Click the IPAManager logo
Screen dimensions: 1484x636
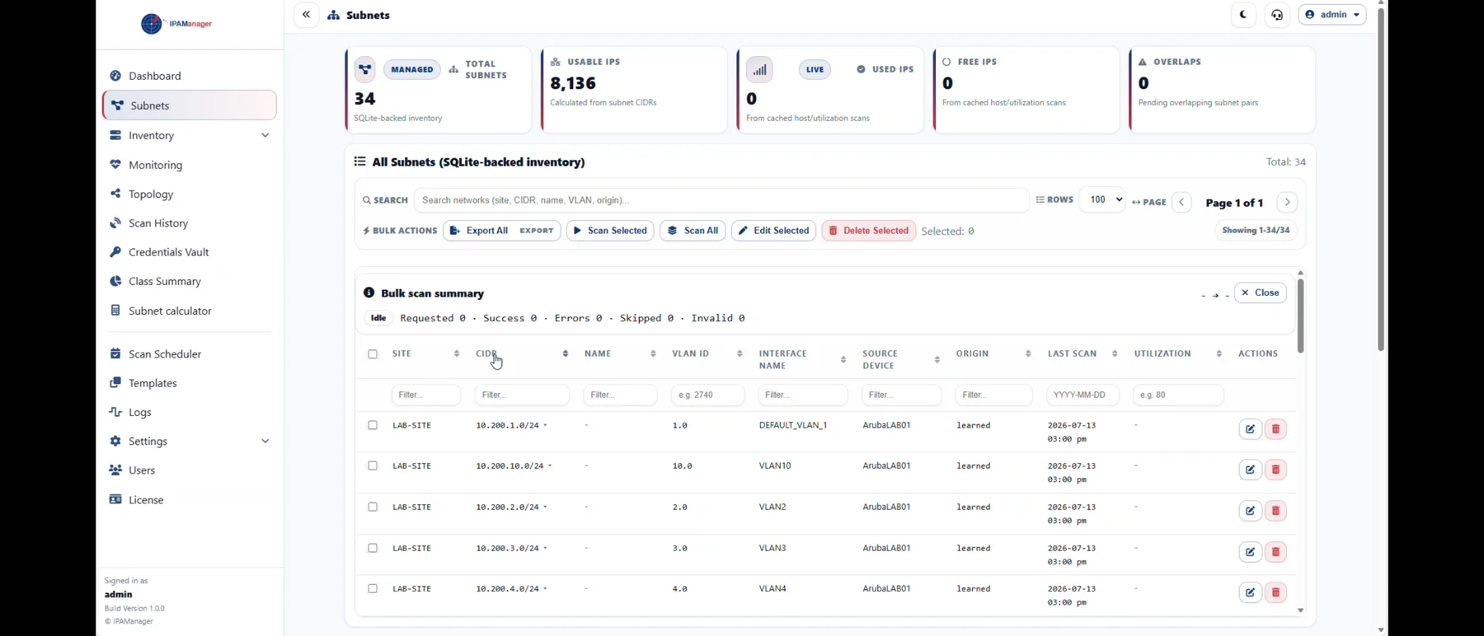(176, 24)
